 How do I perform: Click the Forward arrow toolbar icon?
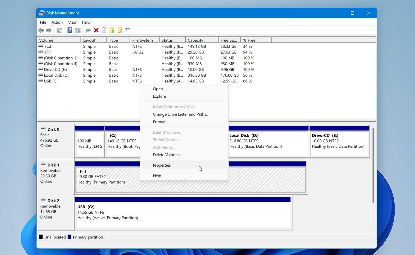[49, 30]
